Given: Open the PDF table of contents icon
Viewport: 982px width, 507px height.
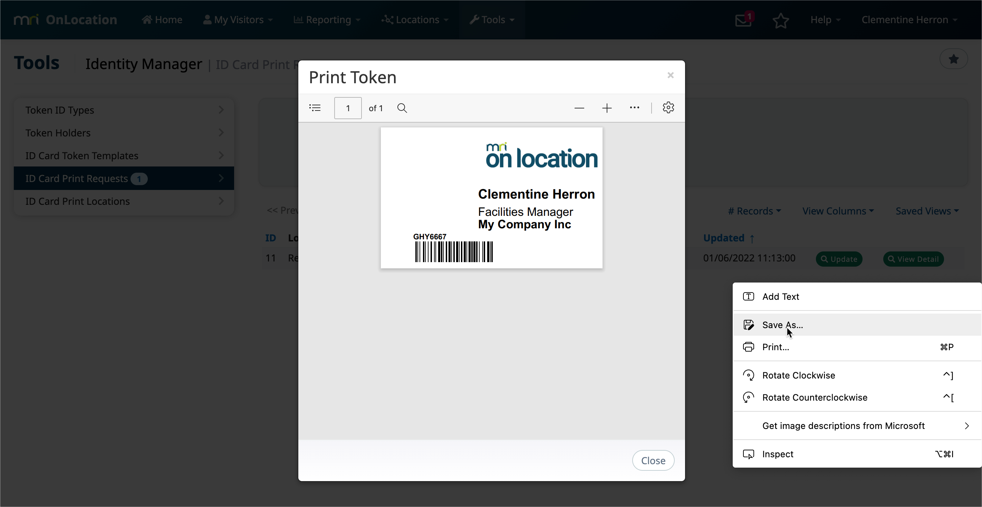Looking at the screenshot, I should (315, 108).
